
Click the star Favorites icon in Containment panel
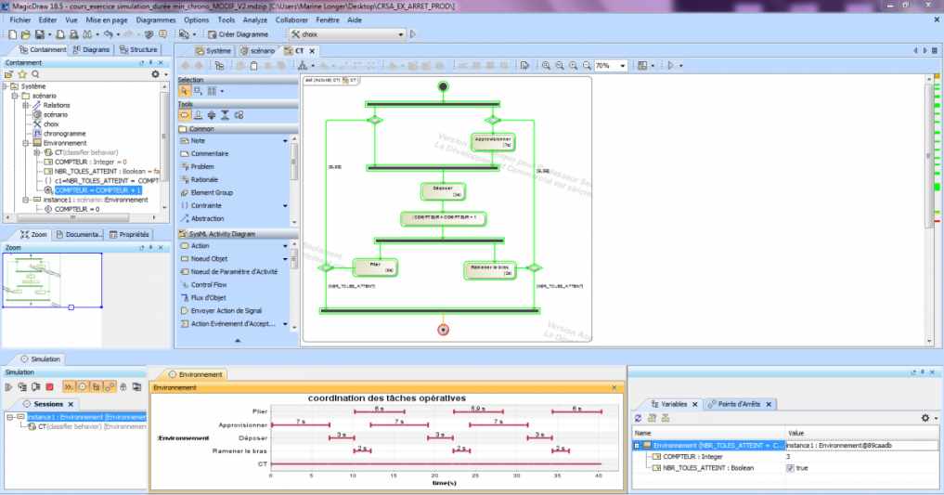pos(22,74)
